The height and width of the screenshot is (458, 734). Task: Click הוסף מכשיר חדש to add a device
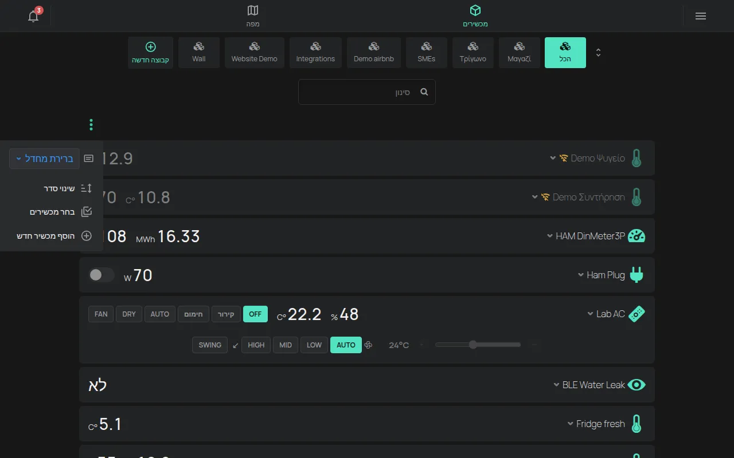[54, 236]
